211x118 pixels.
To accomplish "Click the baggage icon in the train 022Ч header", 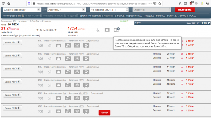I will pos(107,30).
